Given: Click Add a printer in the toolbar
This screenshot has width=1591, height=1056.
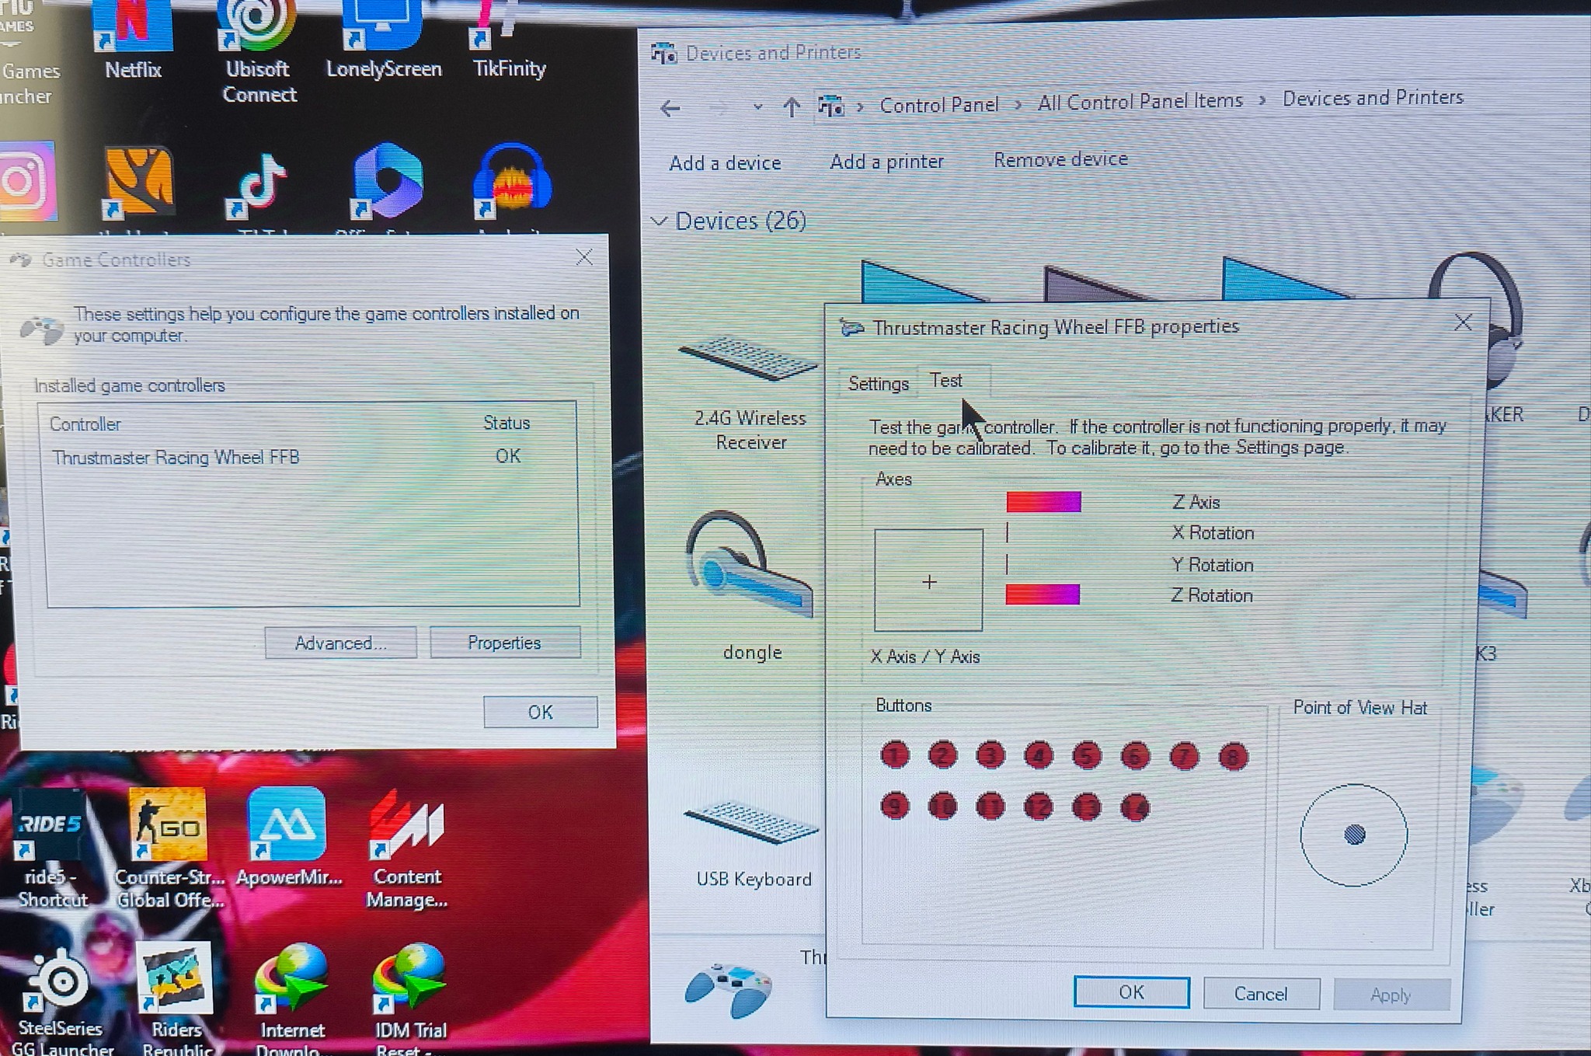Looking at the screenshot, I should [886, 162].
